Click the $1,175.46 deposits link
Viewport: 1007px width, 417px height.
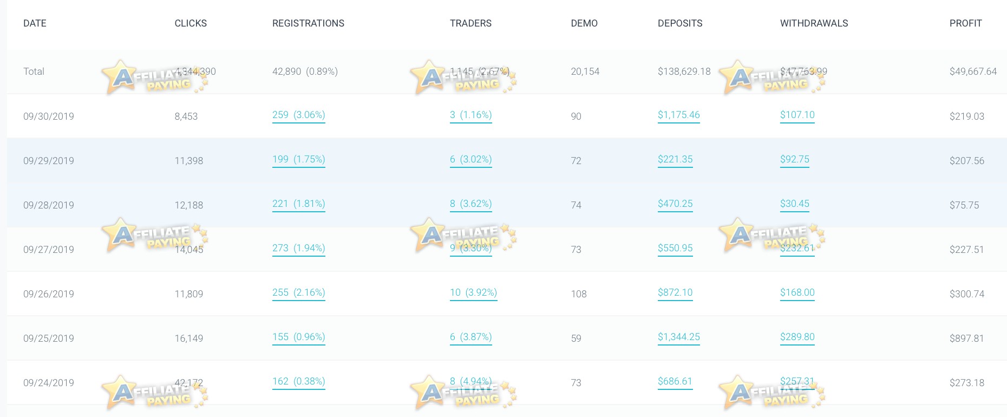tap(678, 115)
